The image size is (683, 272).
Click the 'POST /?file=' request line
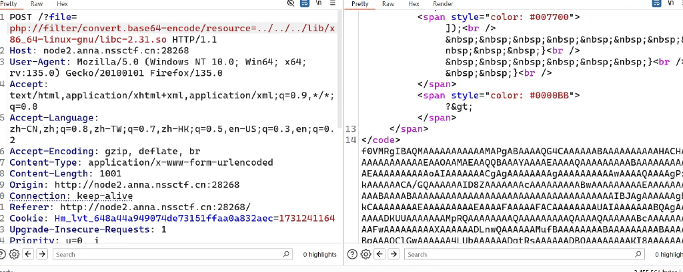43,17
